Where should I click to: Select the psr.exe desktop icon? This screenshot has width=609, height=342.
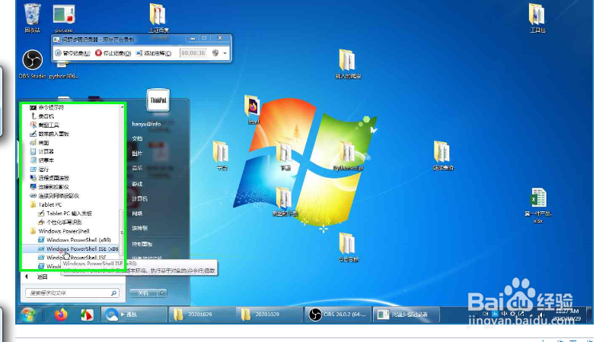[64, 18]
